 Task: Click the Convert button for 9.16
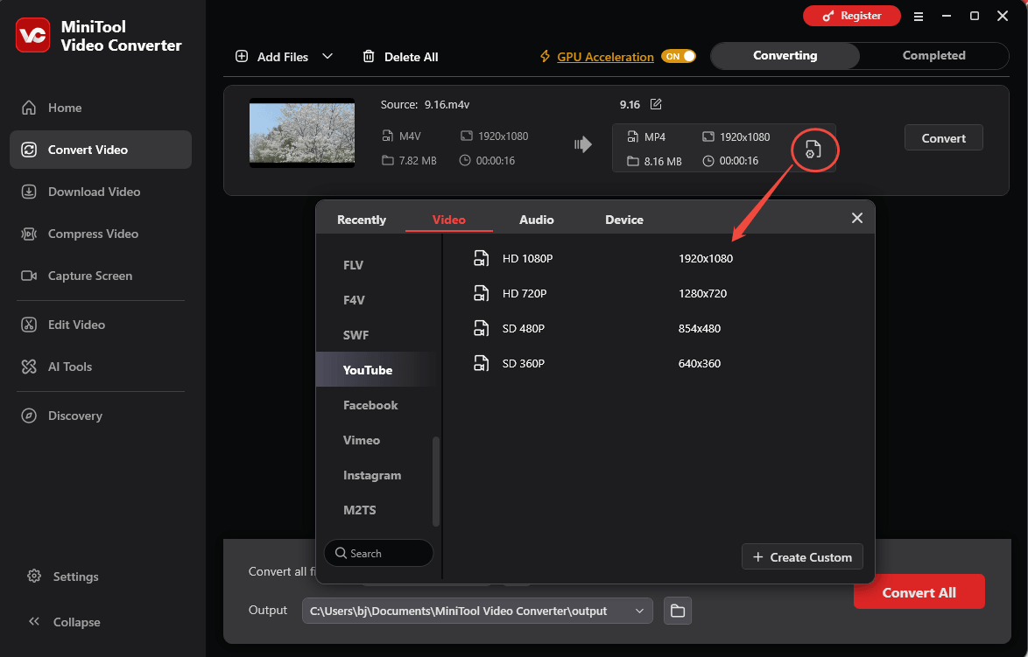coord(943,137)
